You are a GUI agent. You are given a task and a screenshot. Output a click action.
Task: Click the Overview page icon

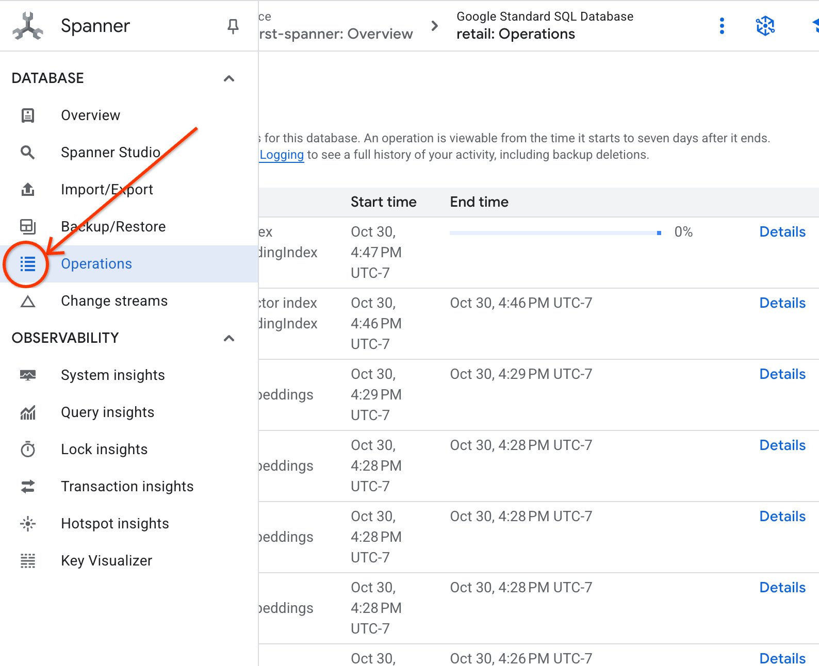click(x=28, y=115)
